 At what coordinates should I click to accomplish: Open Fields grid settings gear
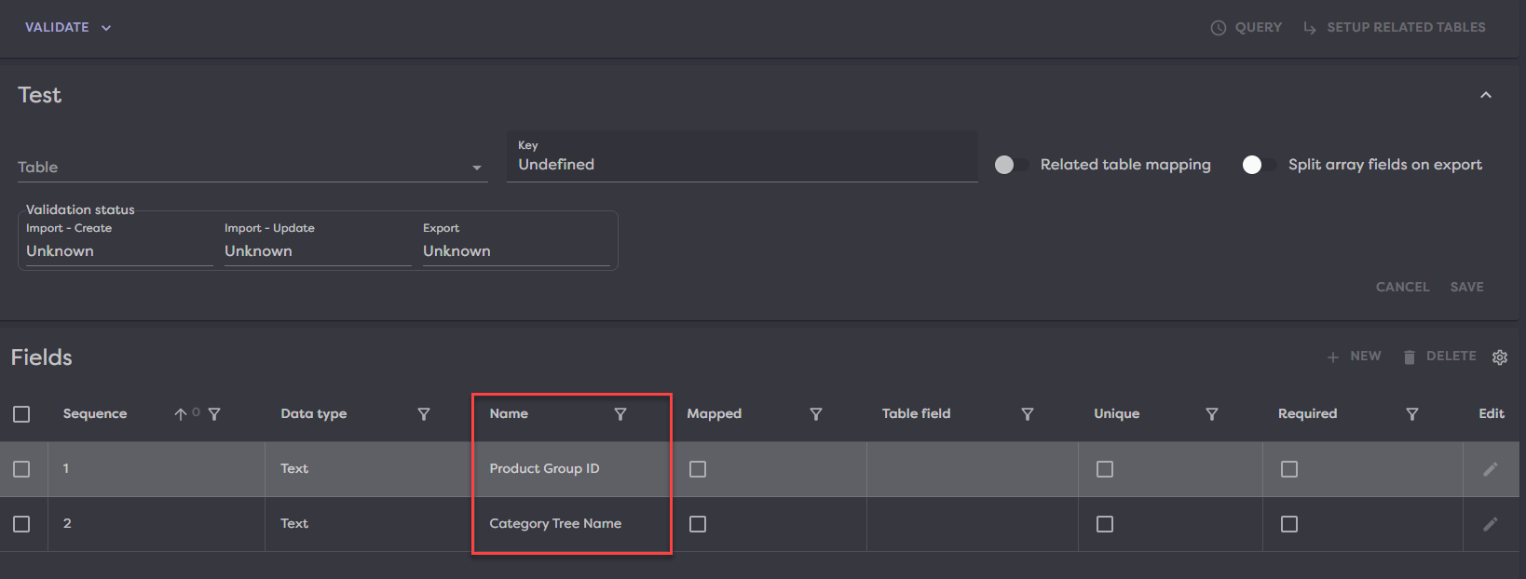click(x=1500, y=357)
